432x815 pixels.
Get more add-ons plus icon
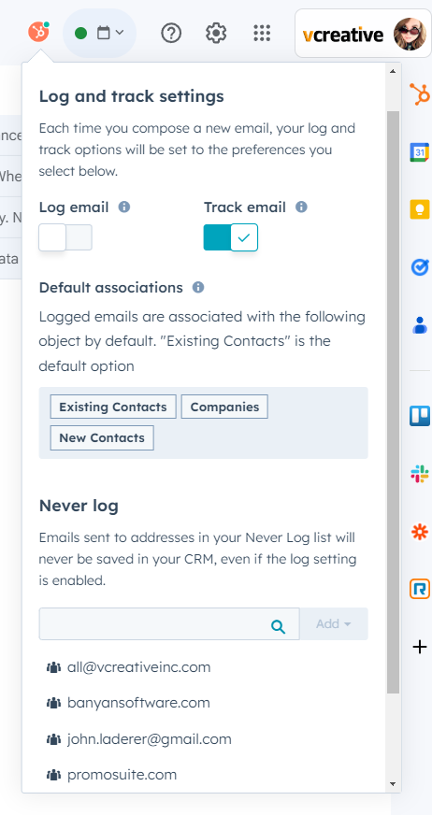420,647
